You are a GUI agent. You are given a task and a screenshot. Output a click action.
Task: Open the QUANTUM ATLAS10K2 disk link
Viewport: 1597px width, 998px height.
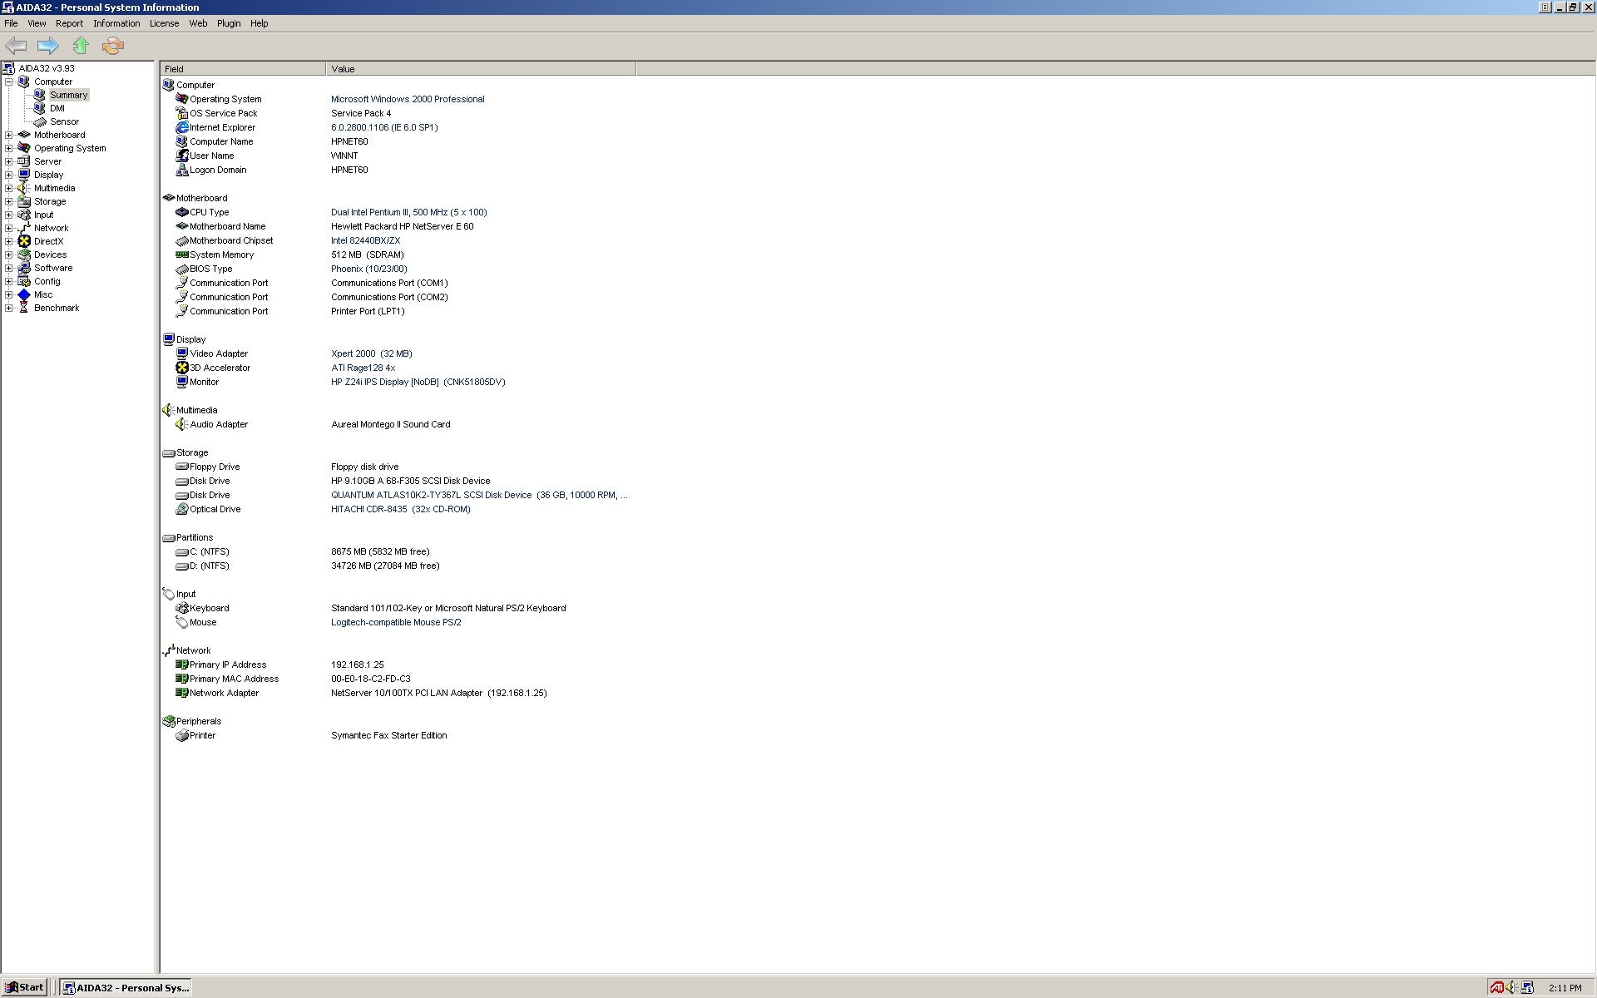pos(479,495)
